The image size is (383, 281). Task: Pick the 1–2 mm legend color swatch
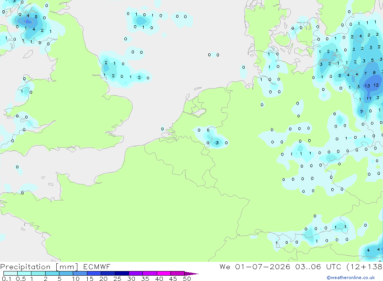coord(38,273)
